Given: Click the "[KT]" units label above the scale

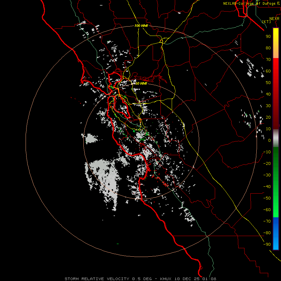Looking at the screenshot, I should click(267, 22).
